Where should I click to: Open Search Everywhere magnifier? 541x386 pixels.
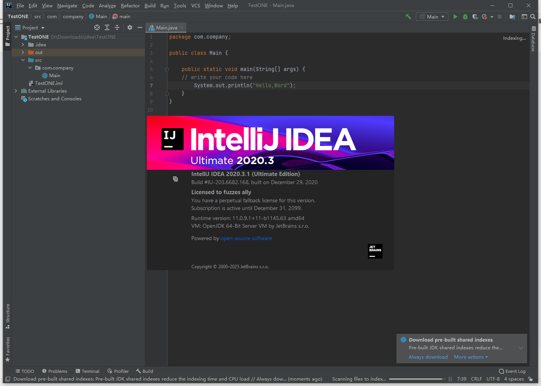click(x=533, y=17)
